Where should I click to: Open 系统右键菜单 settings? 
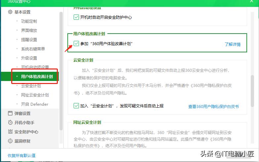(x=33, y=49)
